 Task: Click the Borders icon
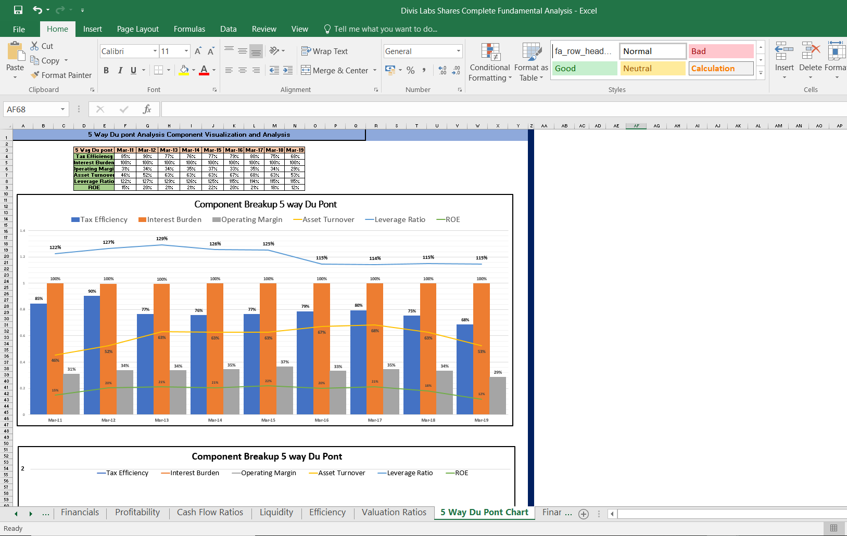pyautogui.click(x=159, y=70)
